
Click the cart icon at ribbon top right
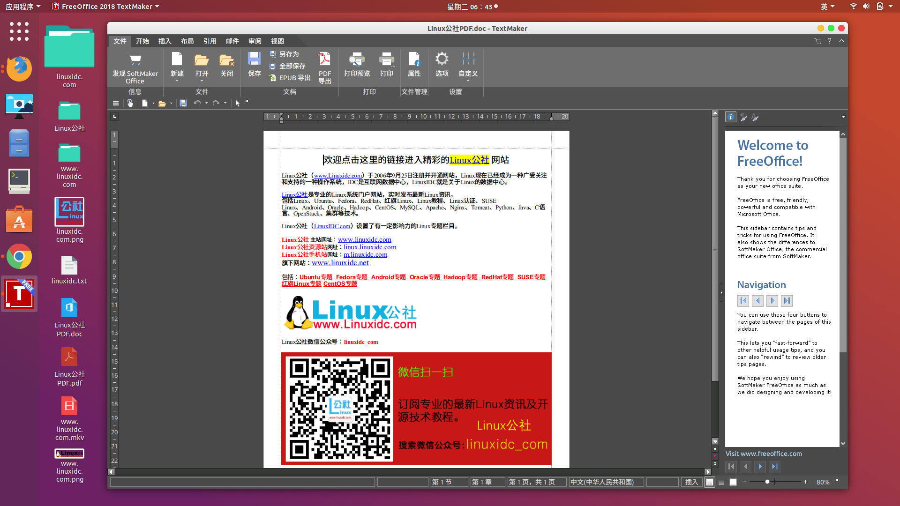click(x=818, y=41)
